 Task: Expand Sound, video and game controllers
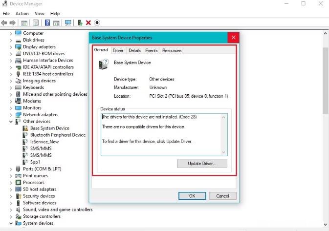tap(11, 210)
